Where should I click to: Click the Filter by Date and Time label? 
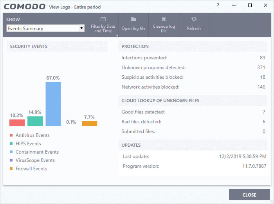click(x=103, y=28)
